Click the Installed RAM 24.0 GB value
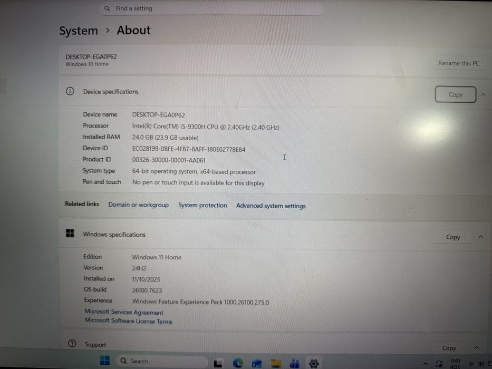This screenshot has width=492, height=369. point(165,138)
